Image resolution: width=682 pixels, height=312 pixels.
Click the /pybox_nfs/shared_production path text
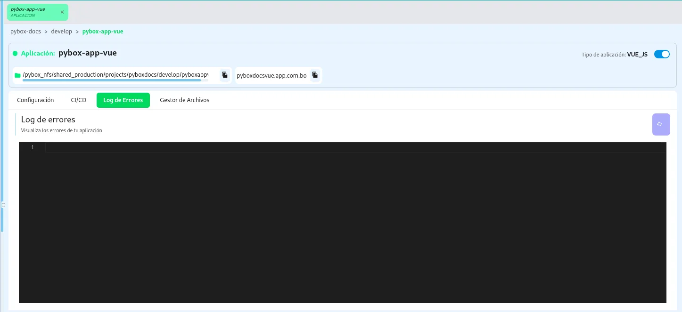115,75
